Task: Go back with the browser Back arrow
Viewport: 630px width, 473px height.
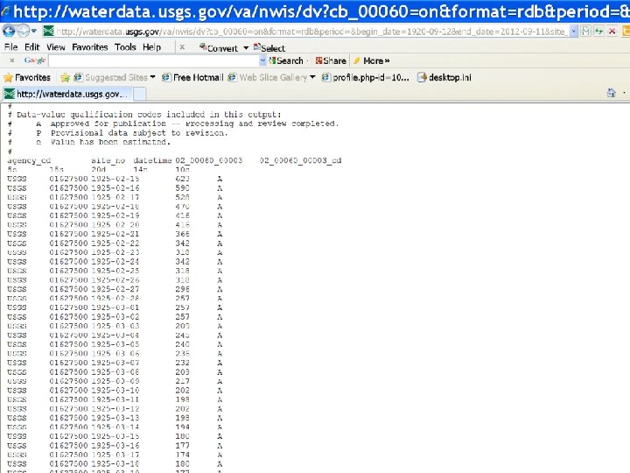Action: coord(9,31)
